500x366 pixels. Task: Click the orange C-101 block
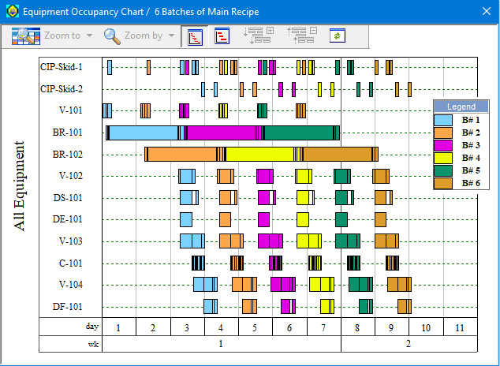pos(237,263)
